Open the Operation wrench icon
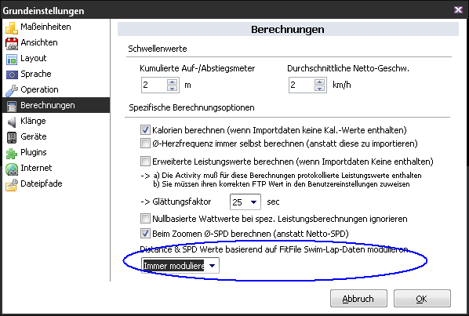The height and width of the screenshot is (316, 469). tap(12, 91)
